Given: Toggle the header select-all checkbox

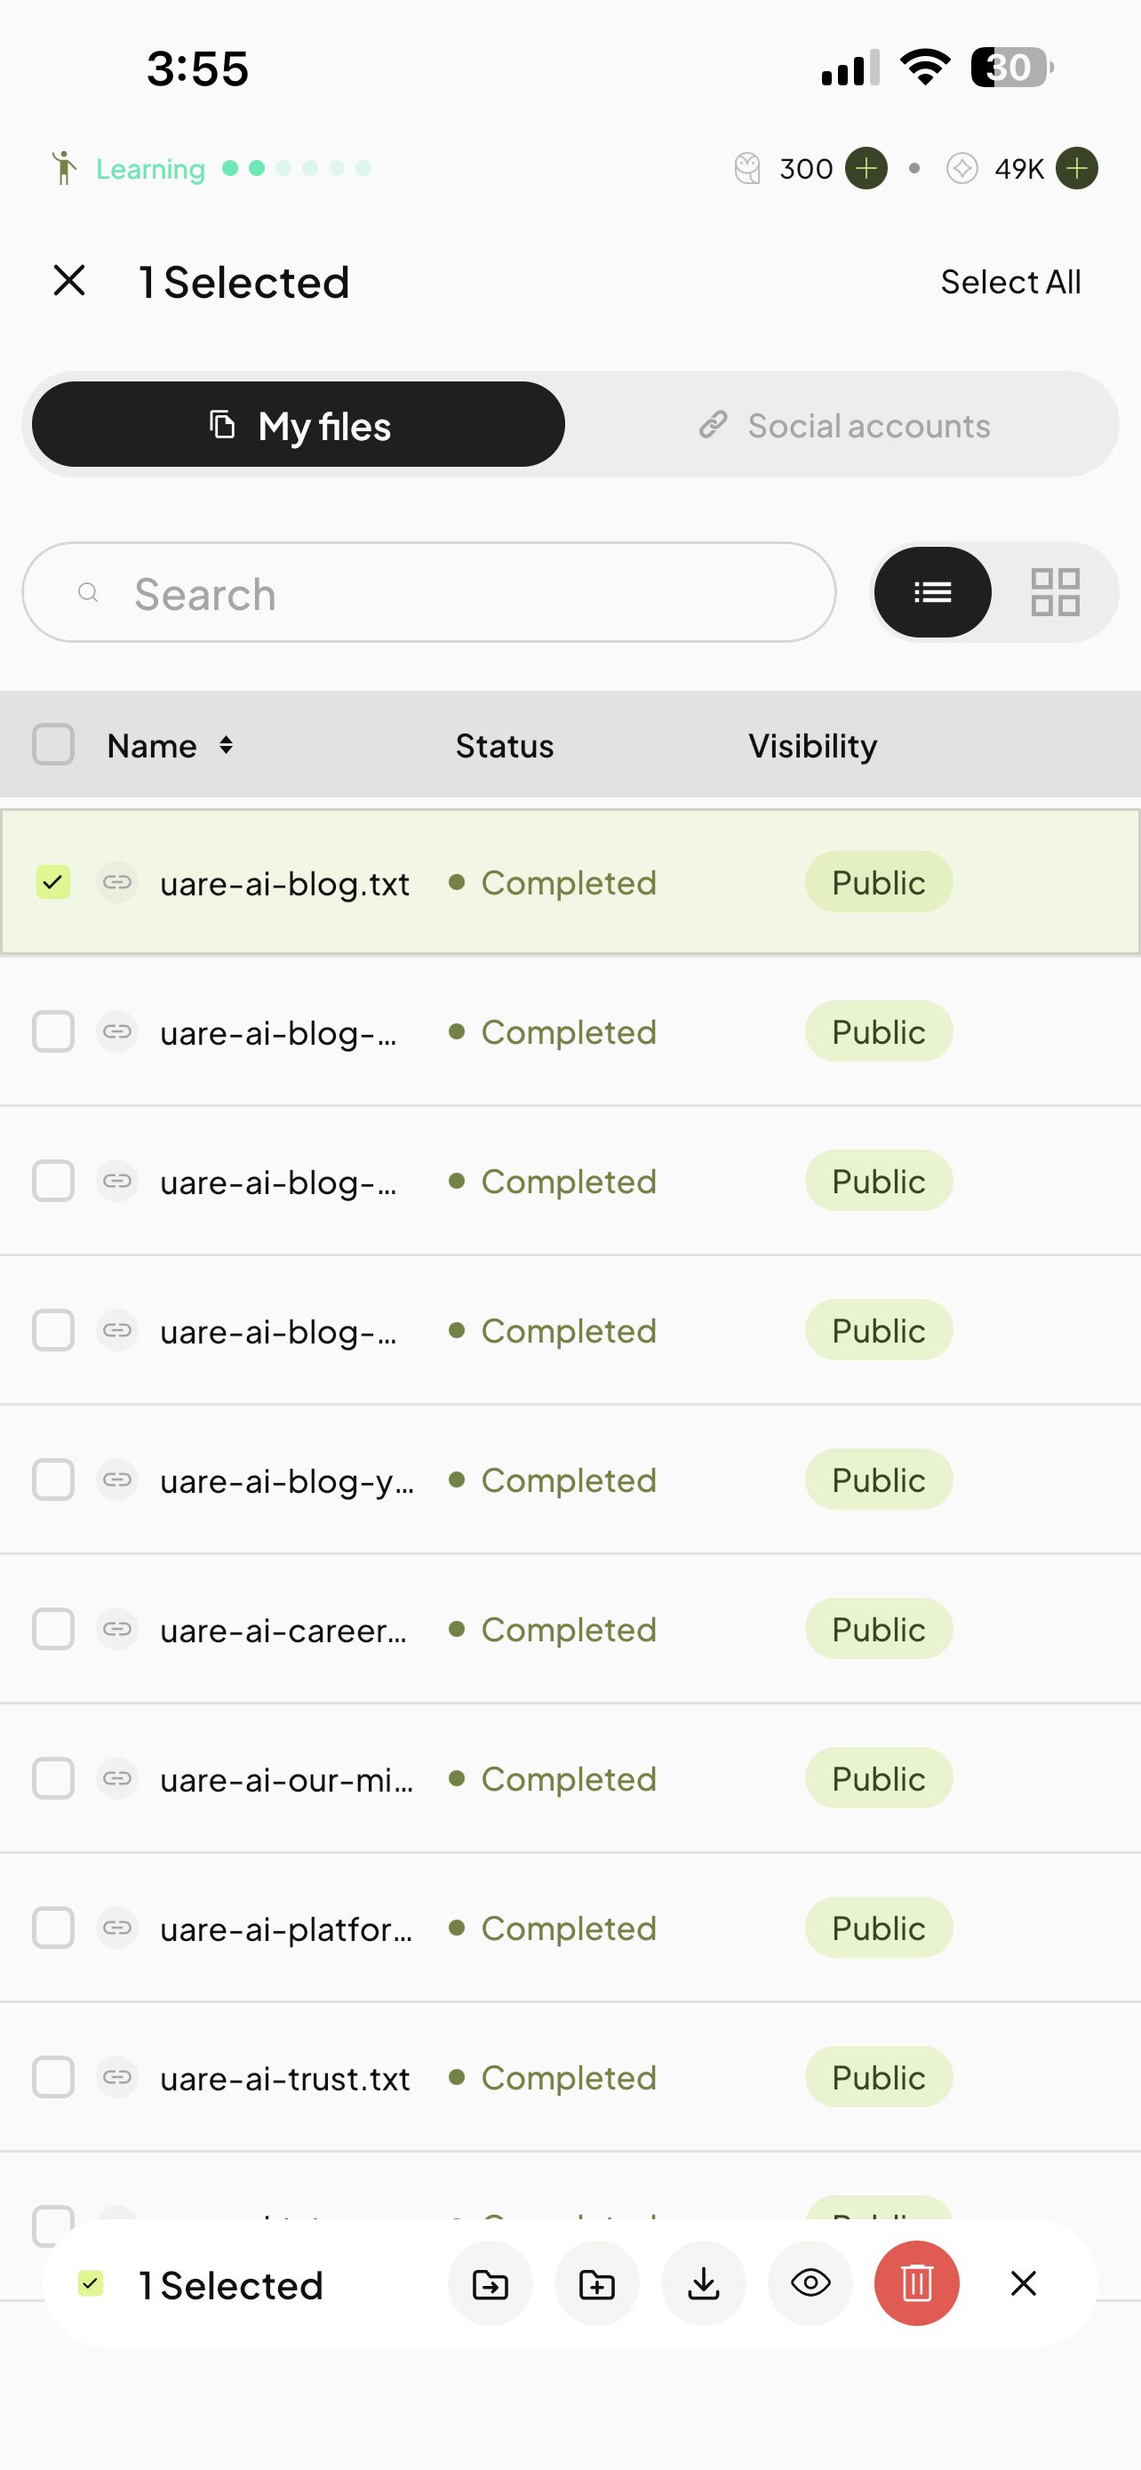Looking at the screenshot, I should (x=52, y=744).
